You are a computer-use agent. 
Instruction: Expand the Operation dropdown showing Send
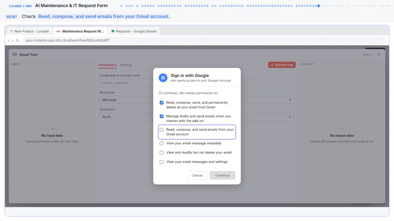pyautogui.click(x=197, y=117)
